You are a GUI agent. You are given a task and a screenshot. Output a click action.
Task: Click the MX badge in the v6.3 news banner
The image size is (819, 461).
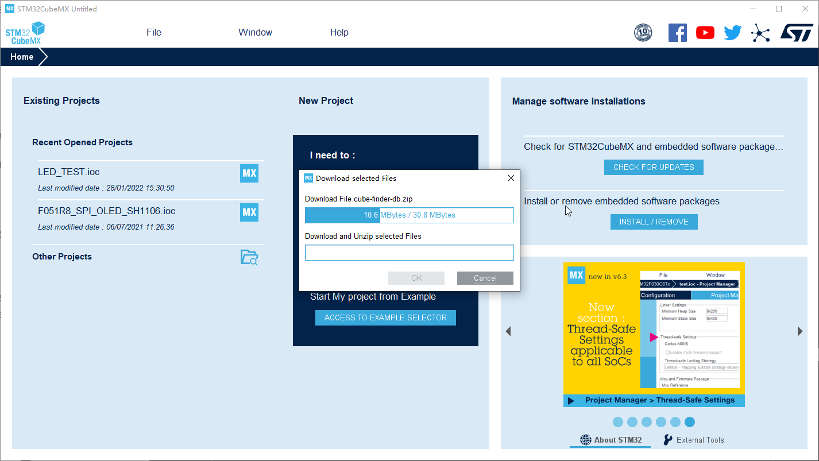(x=576, y=275)
